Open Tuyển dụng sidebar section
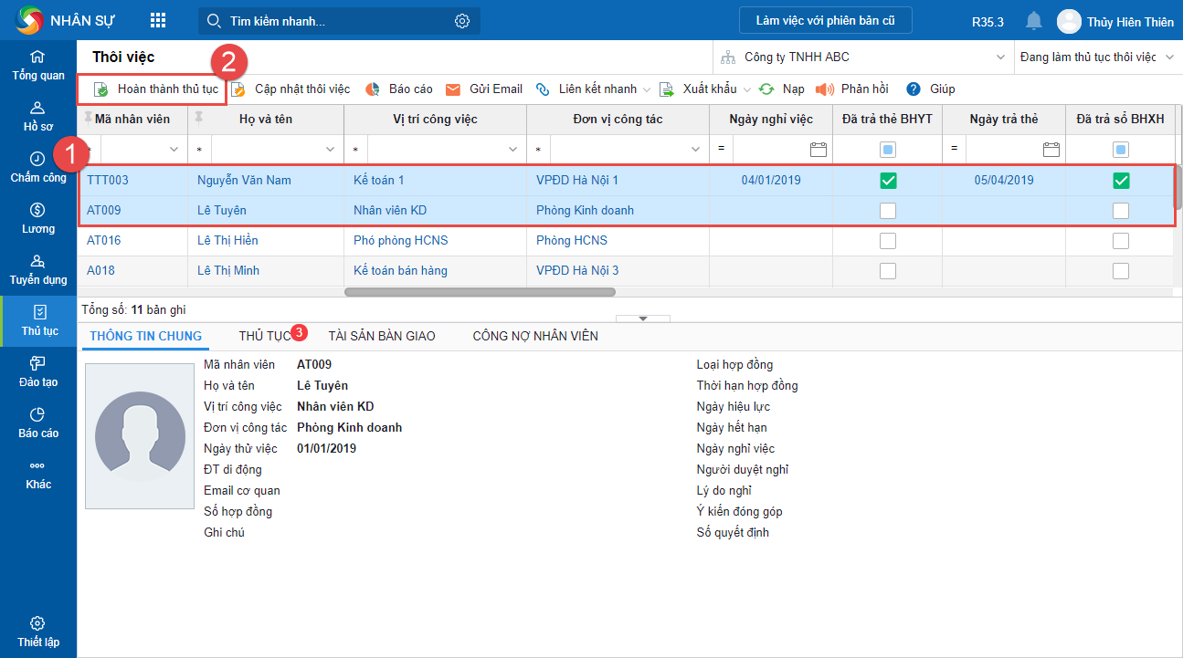Screen dimensions: 1183x658 tap(38, 269)
